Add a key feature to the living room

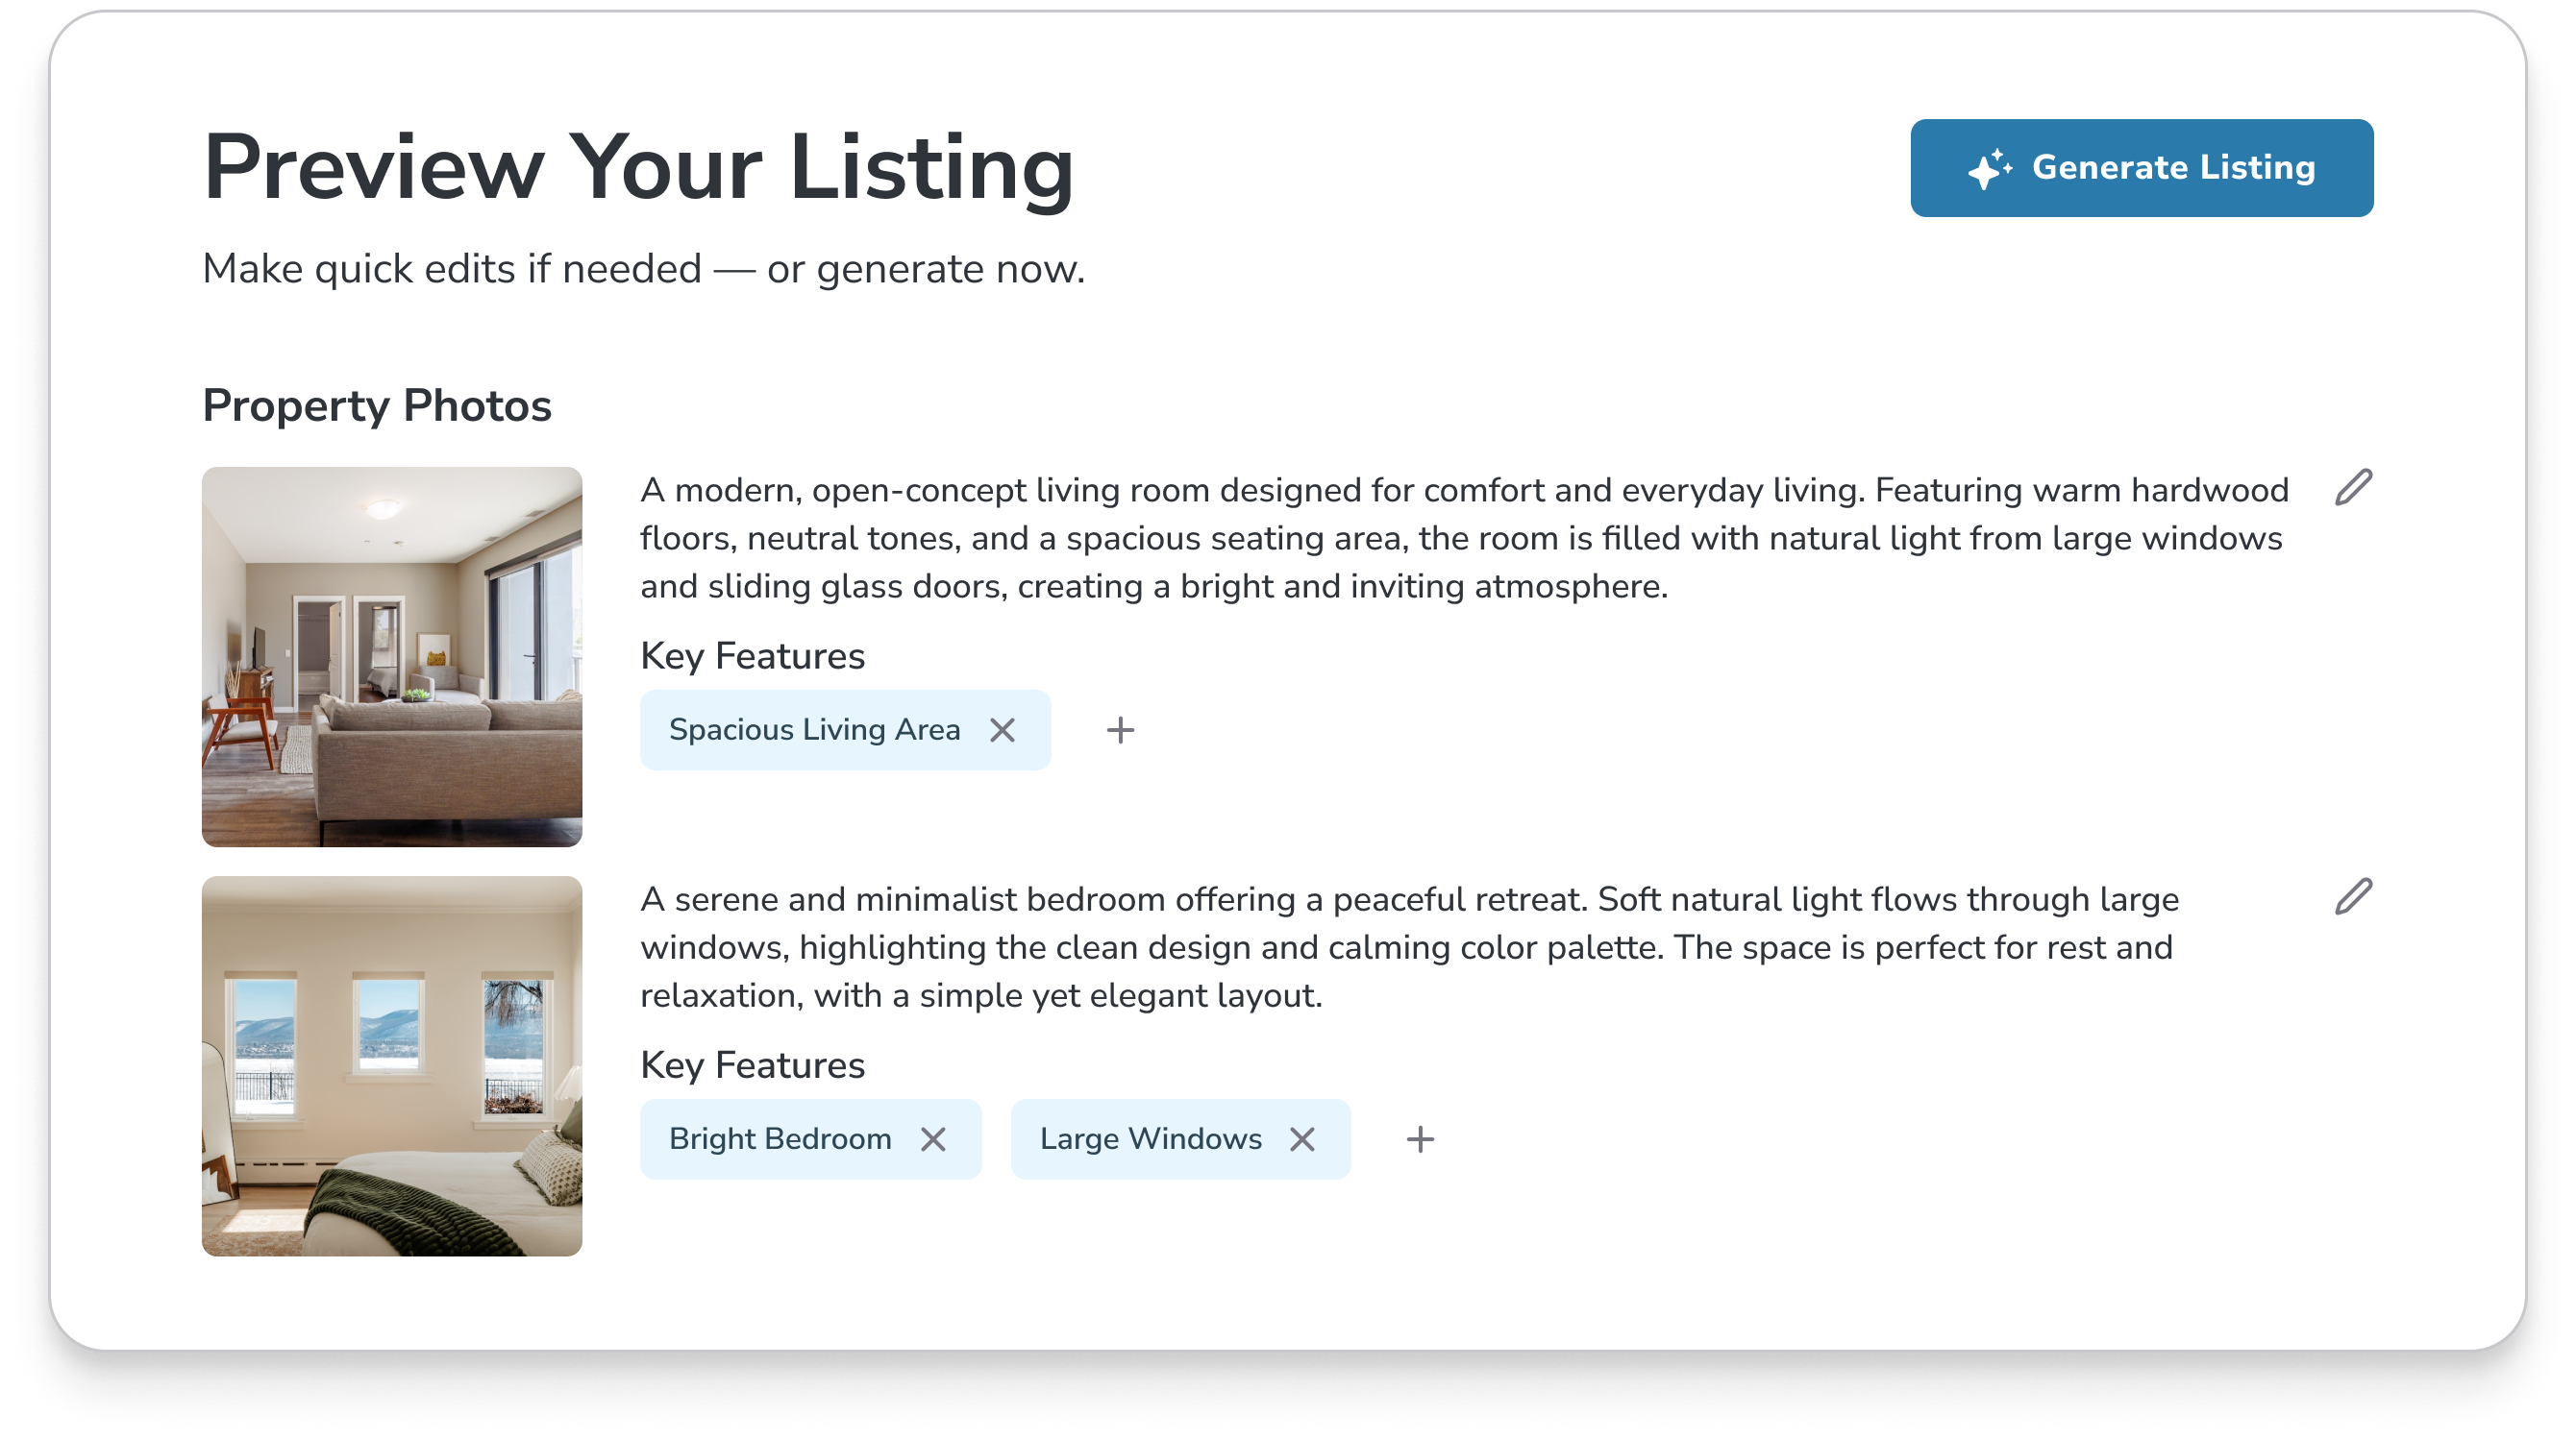pos(1120,730)
